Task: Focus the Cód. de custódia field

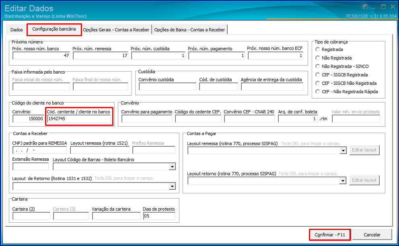Action: tap(218, 86)
